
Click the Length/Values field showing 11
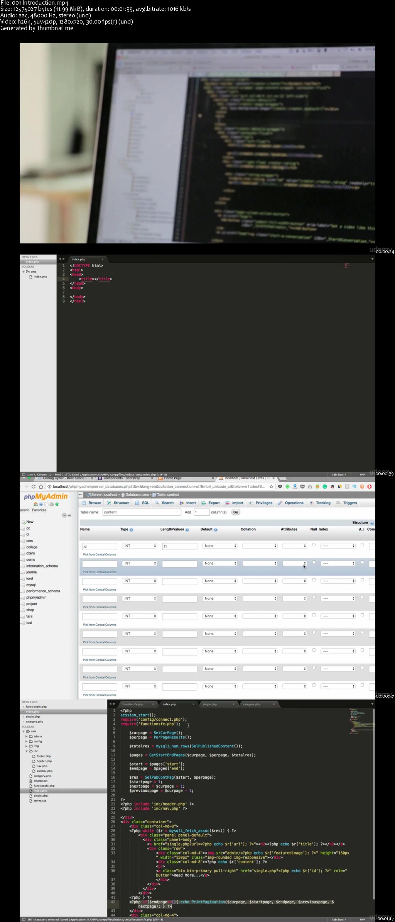click(x=179, y=546)
